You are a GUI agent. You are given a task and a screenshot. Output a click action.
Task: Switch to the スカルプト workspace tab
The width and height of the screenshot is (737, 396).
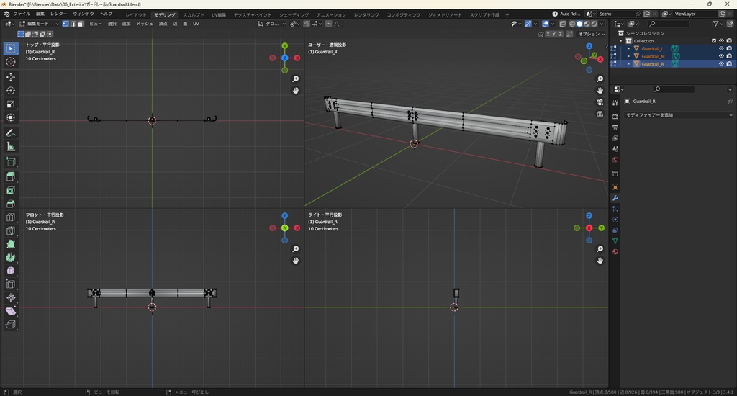coord(193,14)
